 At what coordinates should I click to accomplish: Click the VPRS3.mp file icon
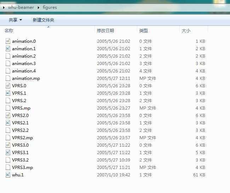click(x=8, y=167)
